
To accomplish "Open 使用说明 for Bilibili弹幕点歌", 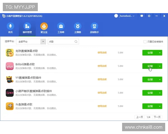I will (102, 66).
